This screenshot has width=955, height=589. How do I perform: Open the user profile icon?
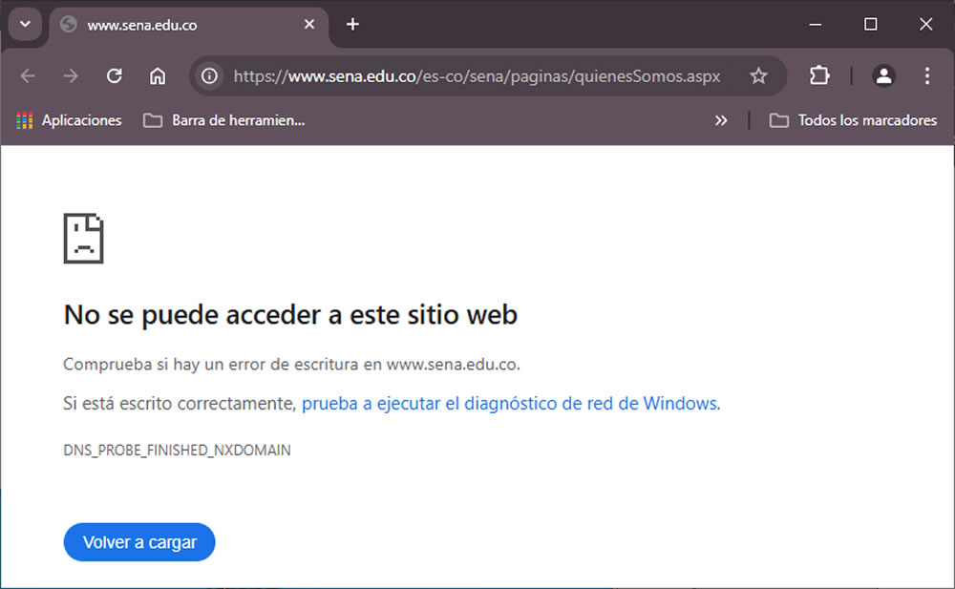pyautogui.click(x=883, y=76)
